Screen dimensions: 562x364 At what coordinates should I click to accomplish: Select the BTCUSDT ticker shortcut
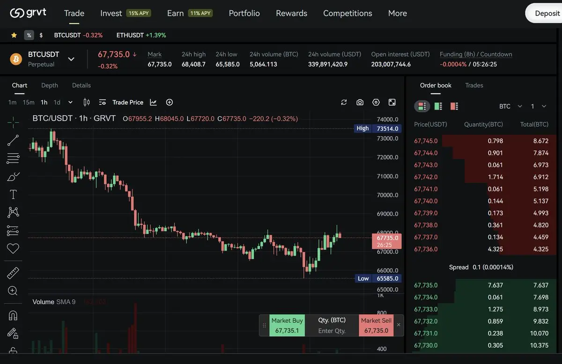click(x=78, y=35)
